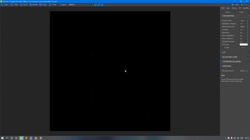The width and height of the screenshot is (250, 140).
Task: Click the Filmic shadows value field
Action: point(243,38)
